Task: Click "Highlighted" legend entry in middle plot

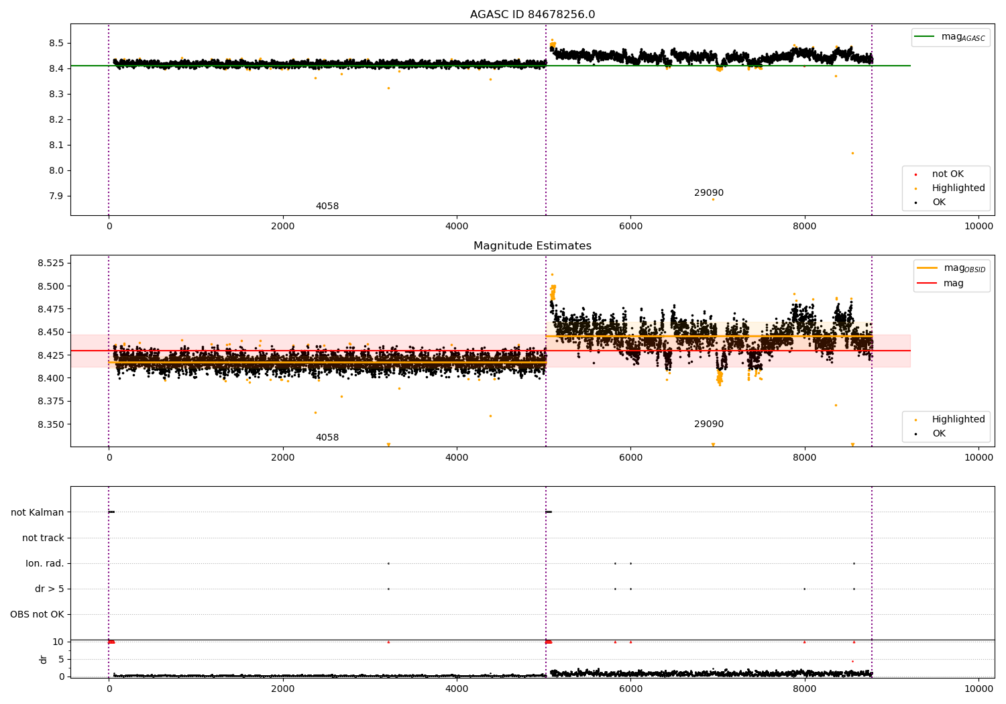Action: tap(958, 420)
